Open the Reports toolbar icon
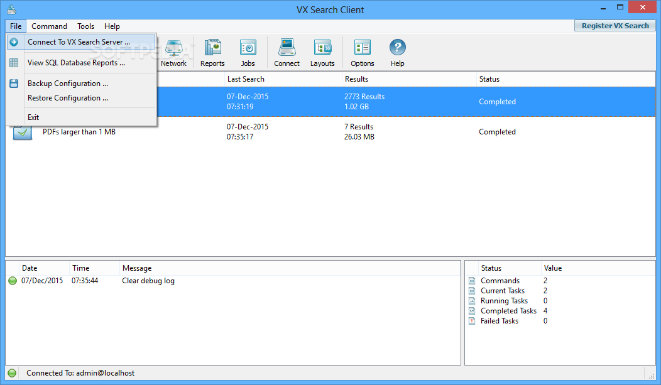Image resolution: width=661 pixels, height=385 pixels. point(212,53)
